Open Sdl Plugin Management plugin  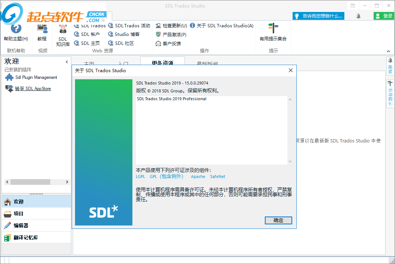(31, 77)
